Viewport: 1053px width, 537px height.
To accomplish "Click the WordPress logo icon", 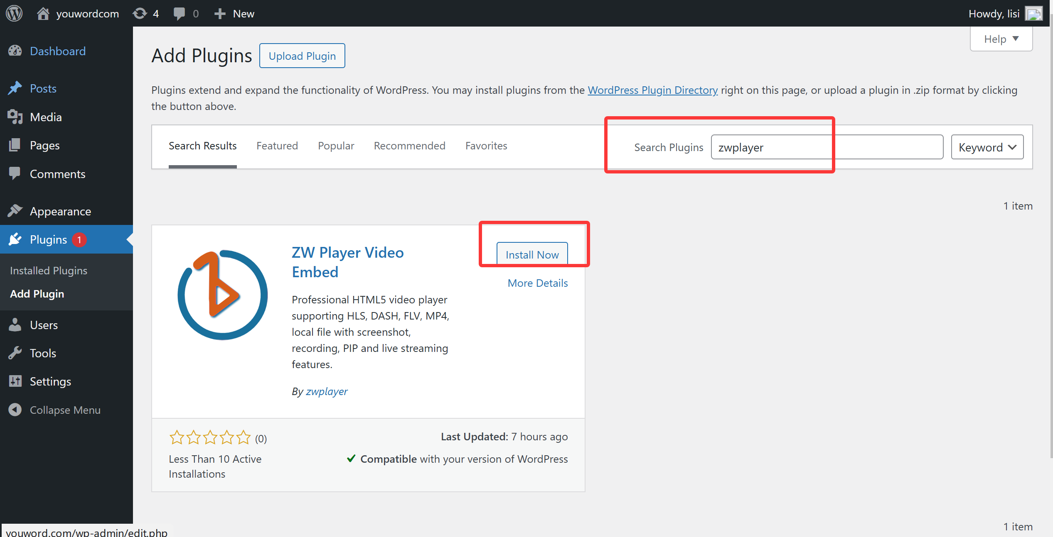I will (14, 13).
